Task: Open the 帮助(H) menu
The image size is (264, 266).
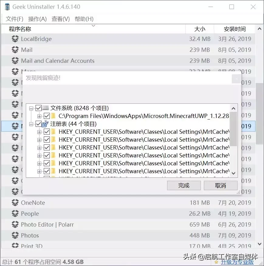Action: tap(84, 19)
